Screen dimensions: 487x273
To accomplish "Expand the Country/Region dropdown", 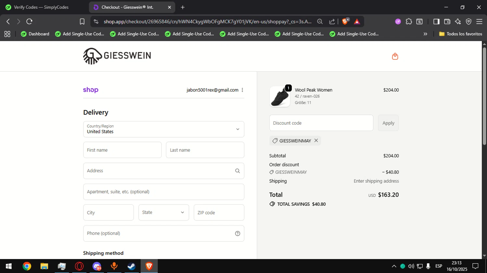I will coord(164,129).
